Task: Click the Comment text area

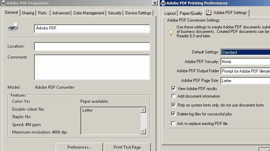Action: tap(92, 67)
